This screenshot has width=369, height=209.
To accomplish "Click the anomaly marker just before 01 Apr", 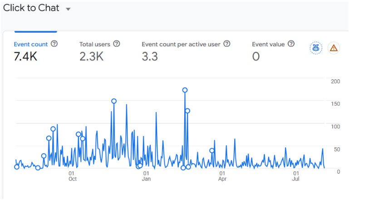I will [x=212, y=151].
